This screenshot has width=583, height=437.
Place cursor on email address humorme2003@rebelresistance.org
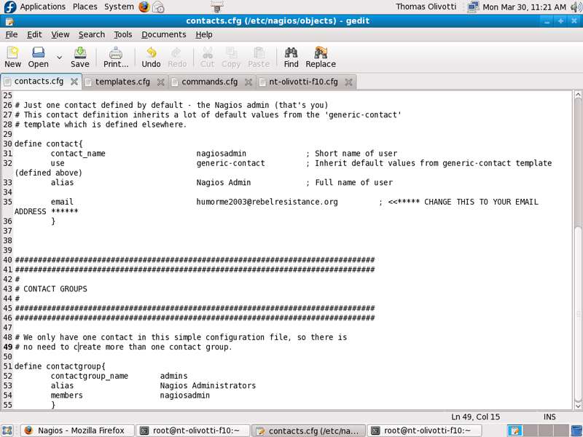[267, 202]
